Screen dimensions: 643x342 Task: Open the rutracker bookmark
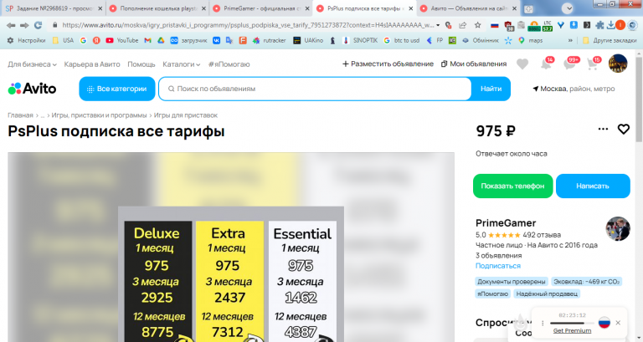(269, 40)
